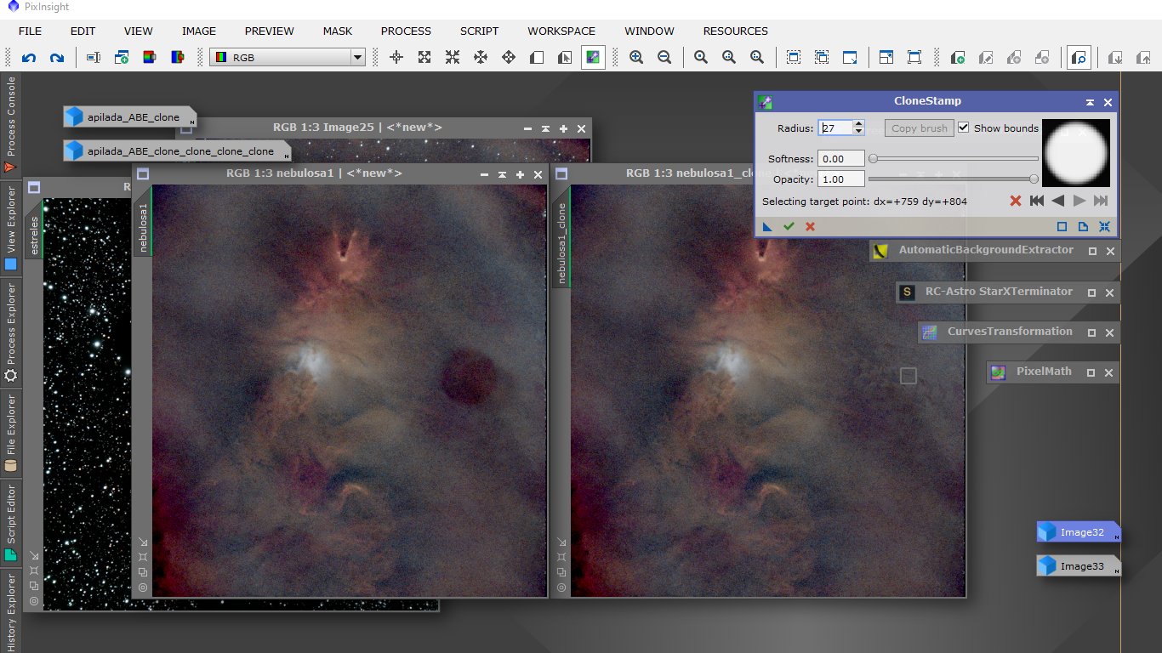Click the Extract RGB channels icon
Image resolution: width=1162 pixels, height=653 pixels.
(150, 58)
